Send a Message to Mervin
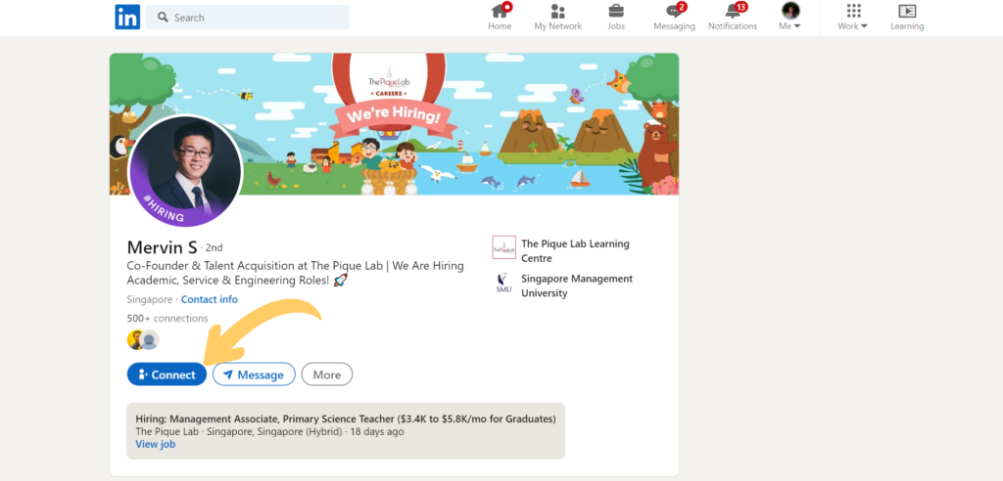 pos(254,374)
